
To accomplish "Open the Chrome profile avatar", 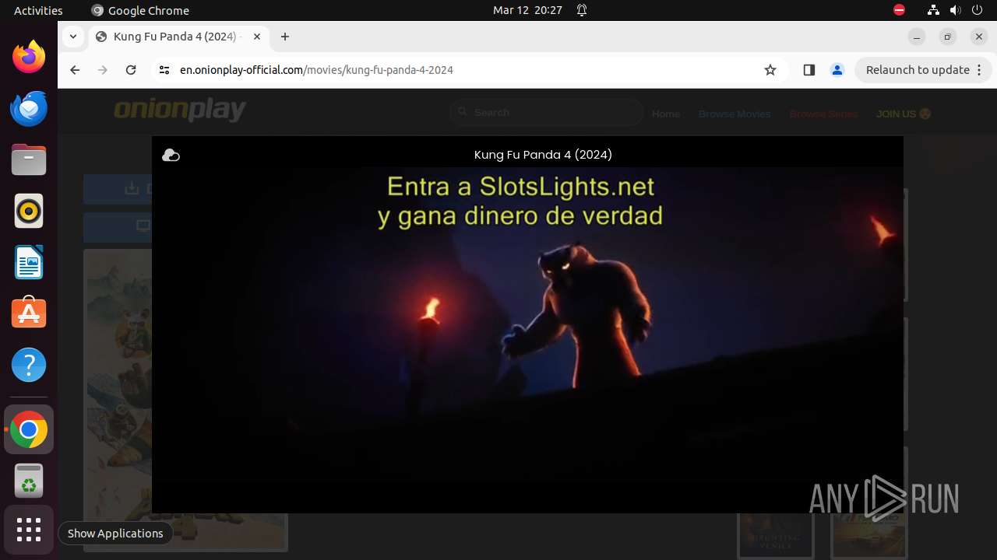I will [837, 70].
